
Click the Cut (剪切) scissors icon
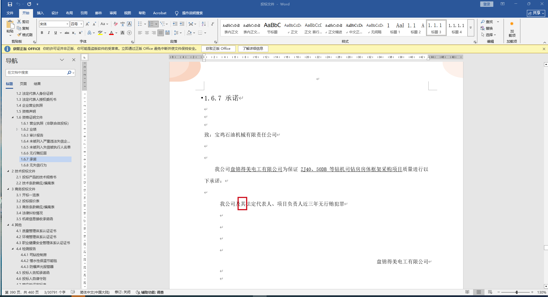coord(19,22)
